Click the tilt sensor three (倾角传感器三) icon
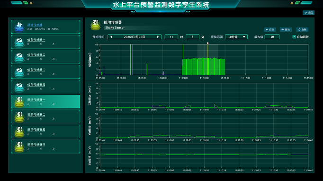323x181 pixels. 19,72
